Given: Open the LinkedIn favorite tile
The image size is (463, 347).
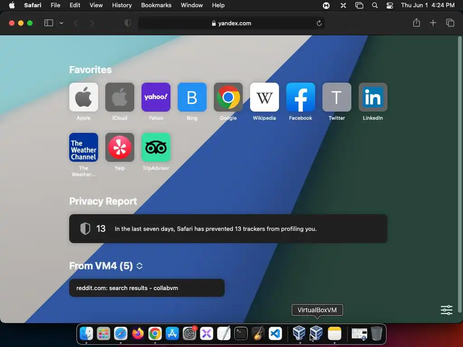Looking at the screenshot, I should pos(373,97).
